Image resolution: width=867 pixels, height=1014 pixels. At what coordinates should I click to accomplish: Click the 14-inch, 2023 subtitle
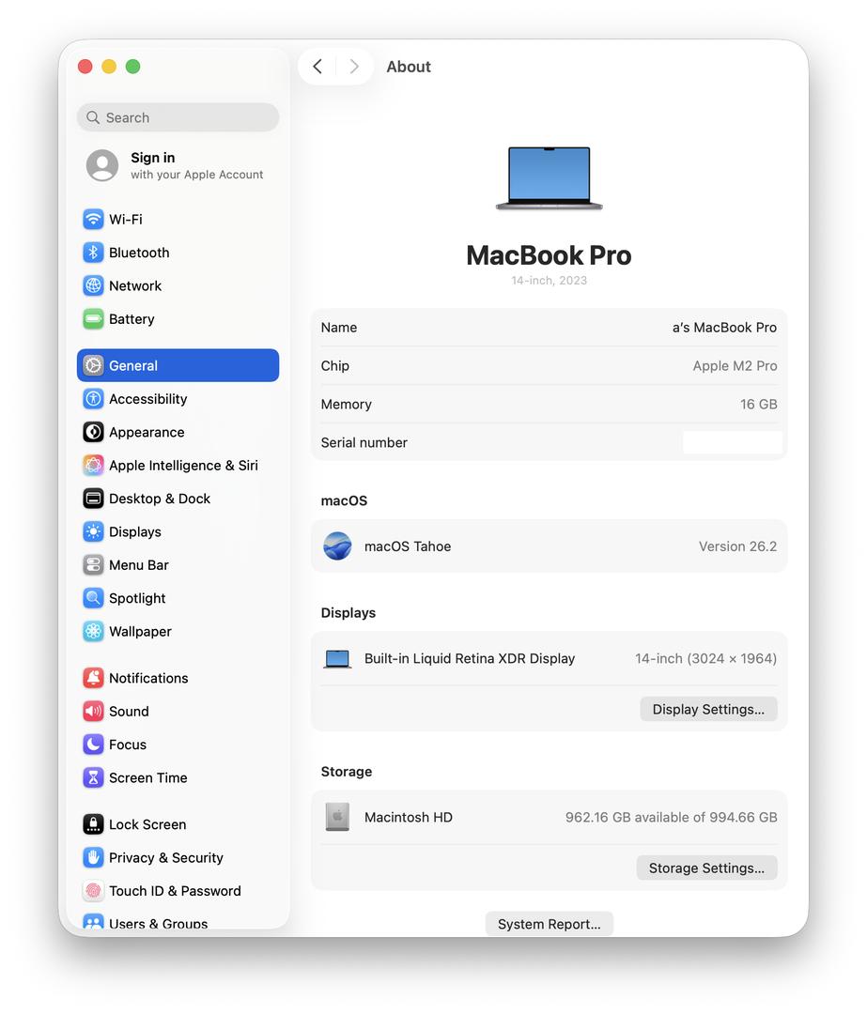point(550,280)
